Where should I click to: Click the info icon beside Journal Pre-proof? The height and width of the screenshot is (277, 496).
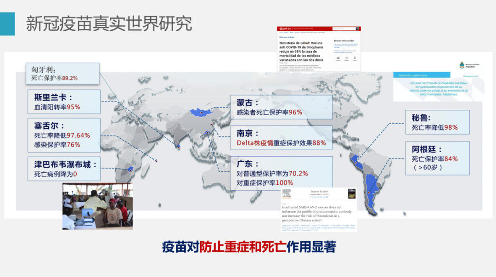click(327, 197)
